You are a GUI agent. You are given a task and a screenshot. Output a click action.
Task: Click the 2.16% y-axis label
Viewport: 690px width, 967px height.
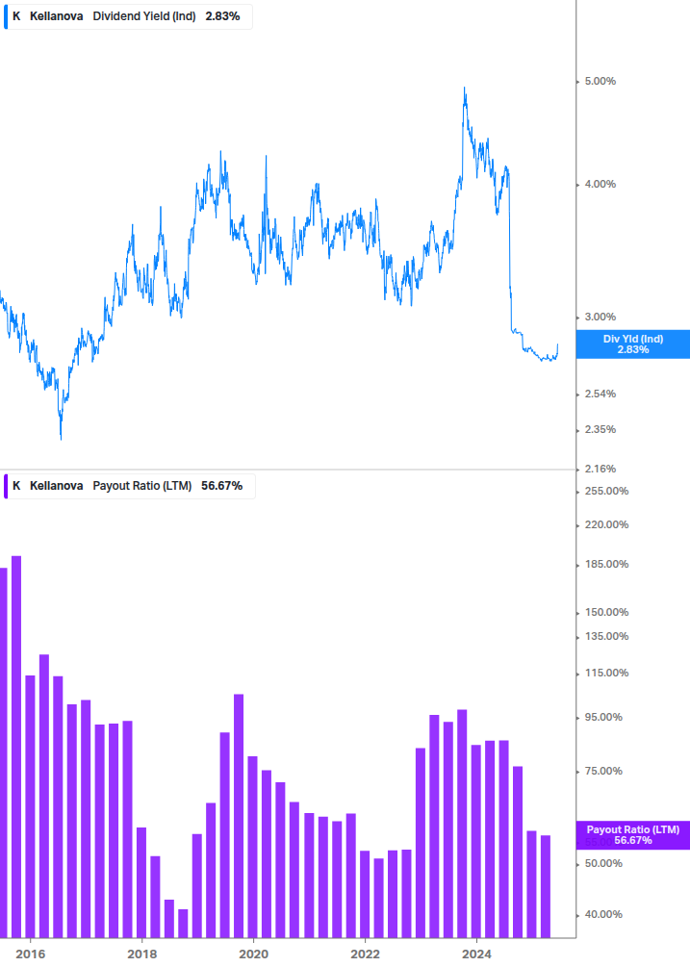pos(600,470)
